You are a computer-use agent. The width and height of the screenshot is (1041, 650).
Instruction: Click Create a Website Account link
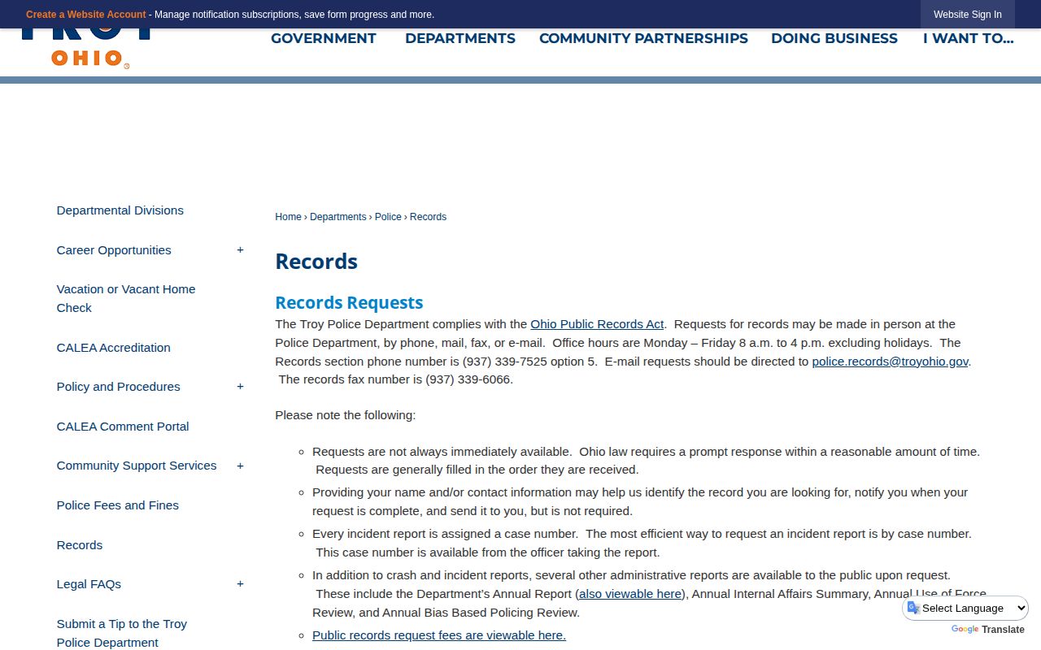[x=86, y=15]
